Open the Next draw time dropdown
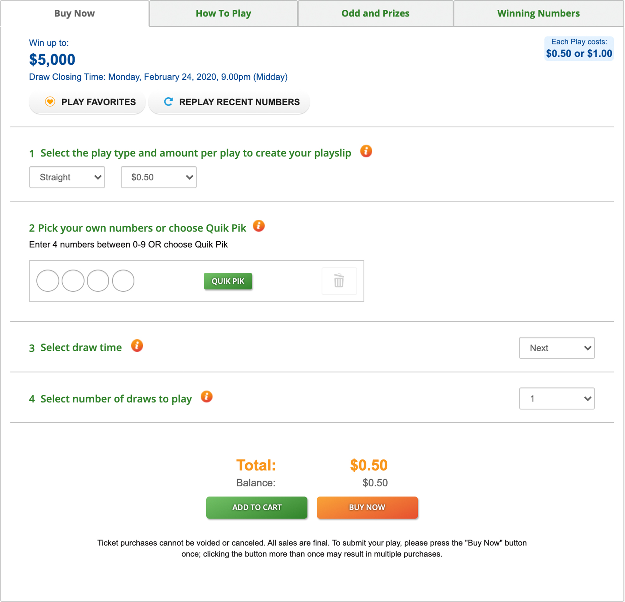 pyautogui.click(x=557, y=348)
